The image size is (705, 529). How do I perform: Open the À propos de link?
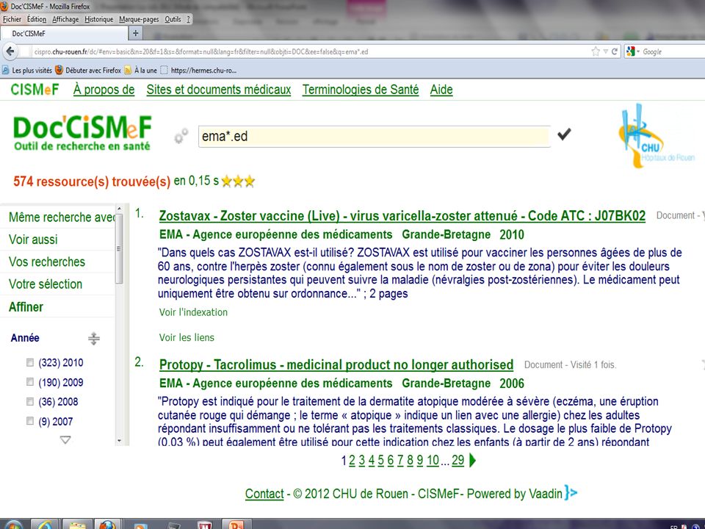coord(104,90)
